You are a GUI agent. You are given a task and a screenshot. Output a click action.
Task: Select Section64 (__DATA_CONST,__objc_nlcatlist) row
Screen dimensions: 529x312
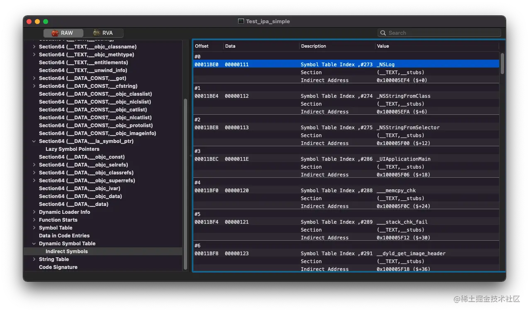pyautogui.click(x=103, y=118)
